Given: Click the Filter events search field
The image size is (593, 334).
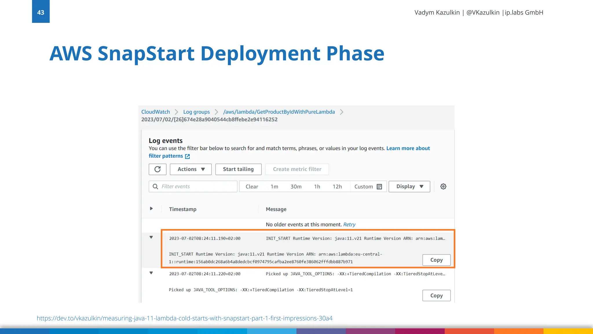Looking at the screenshot, I should click(197, 186).
